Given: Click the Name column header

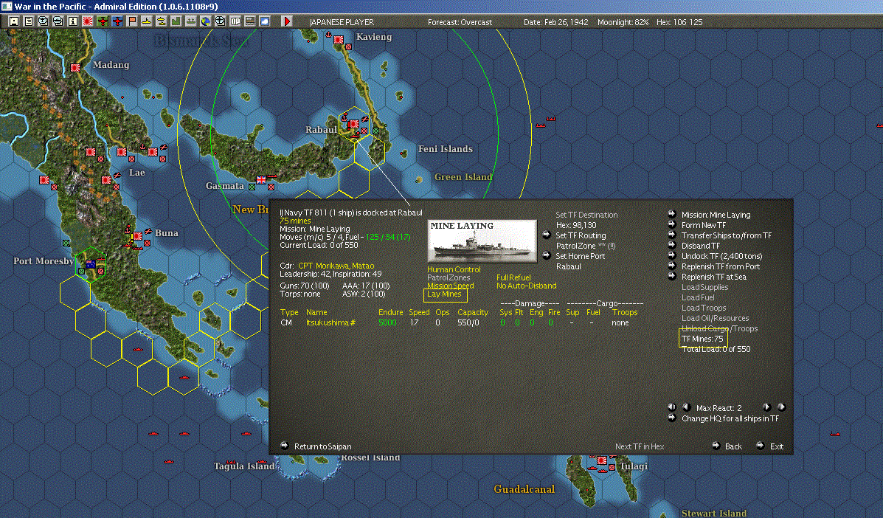Looking at the screenshot, I should (316, 312).
